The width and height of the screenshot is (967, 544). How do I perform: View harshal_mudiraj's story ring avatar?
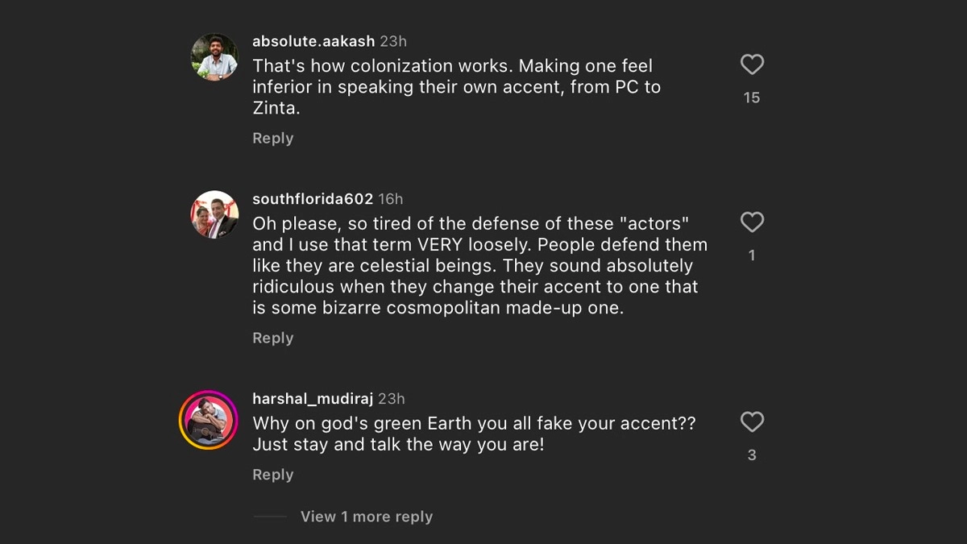pos(209,420)
